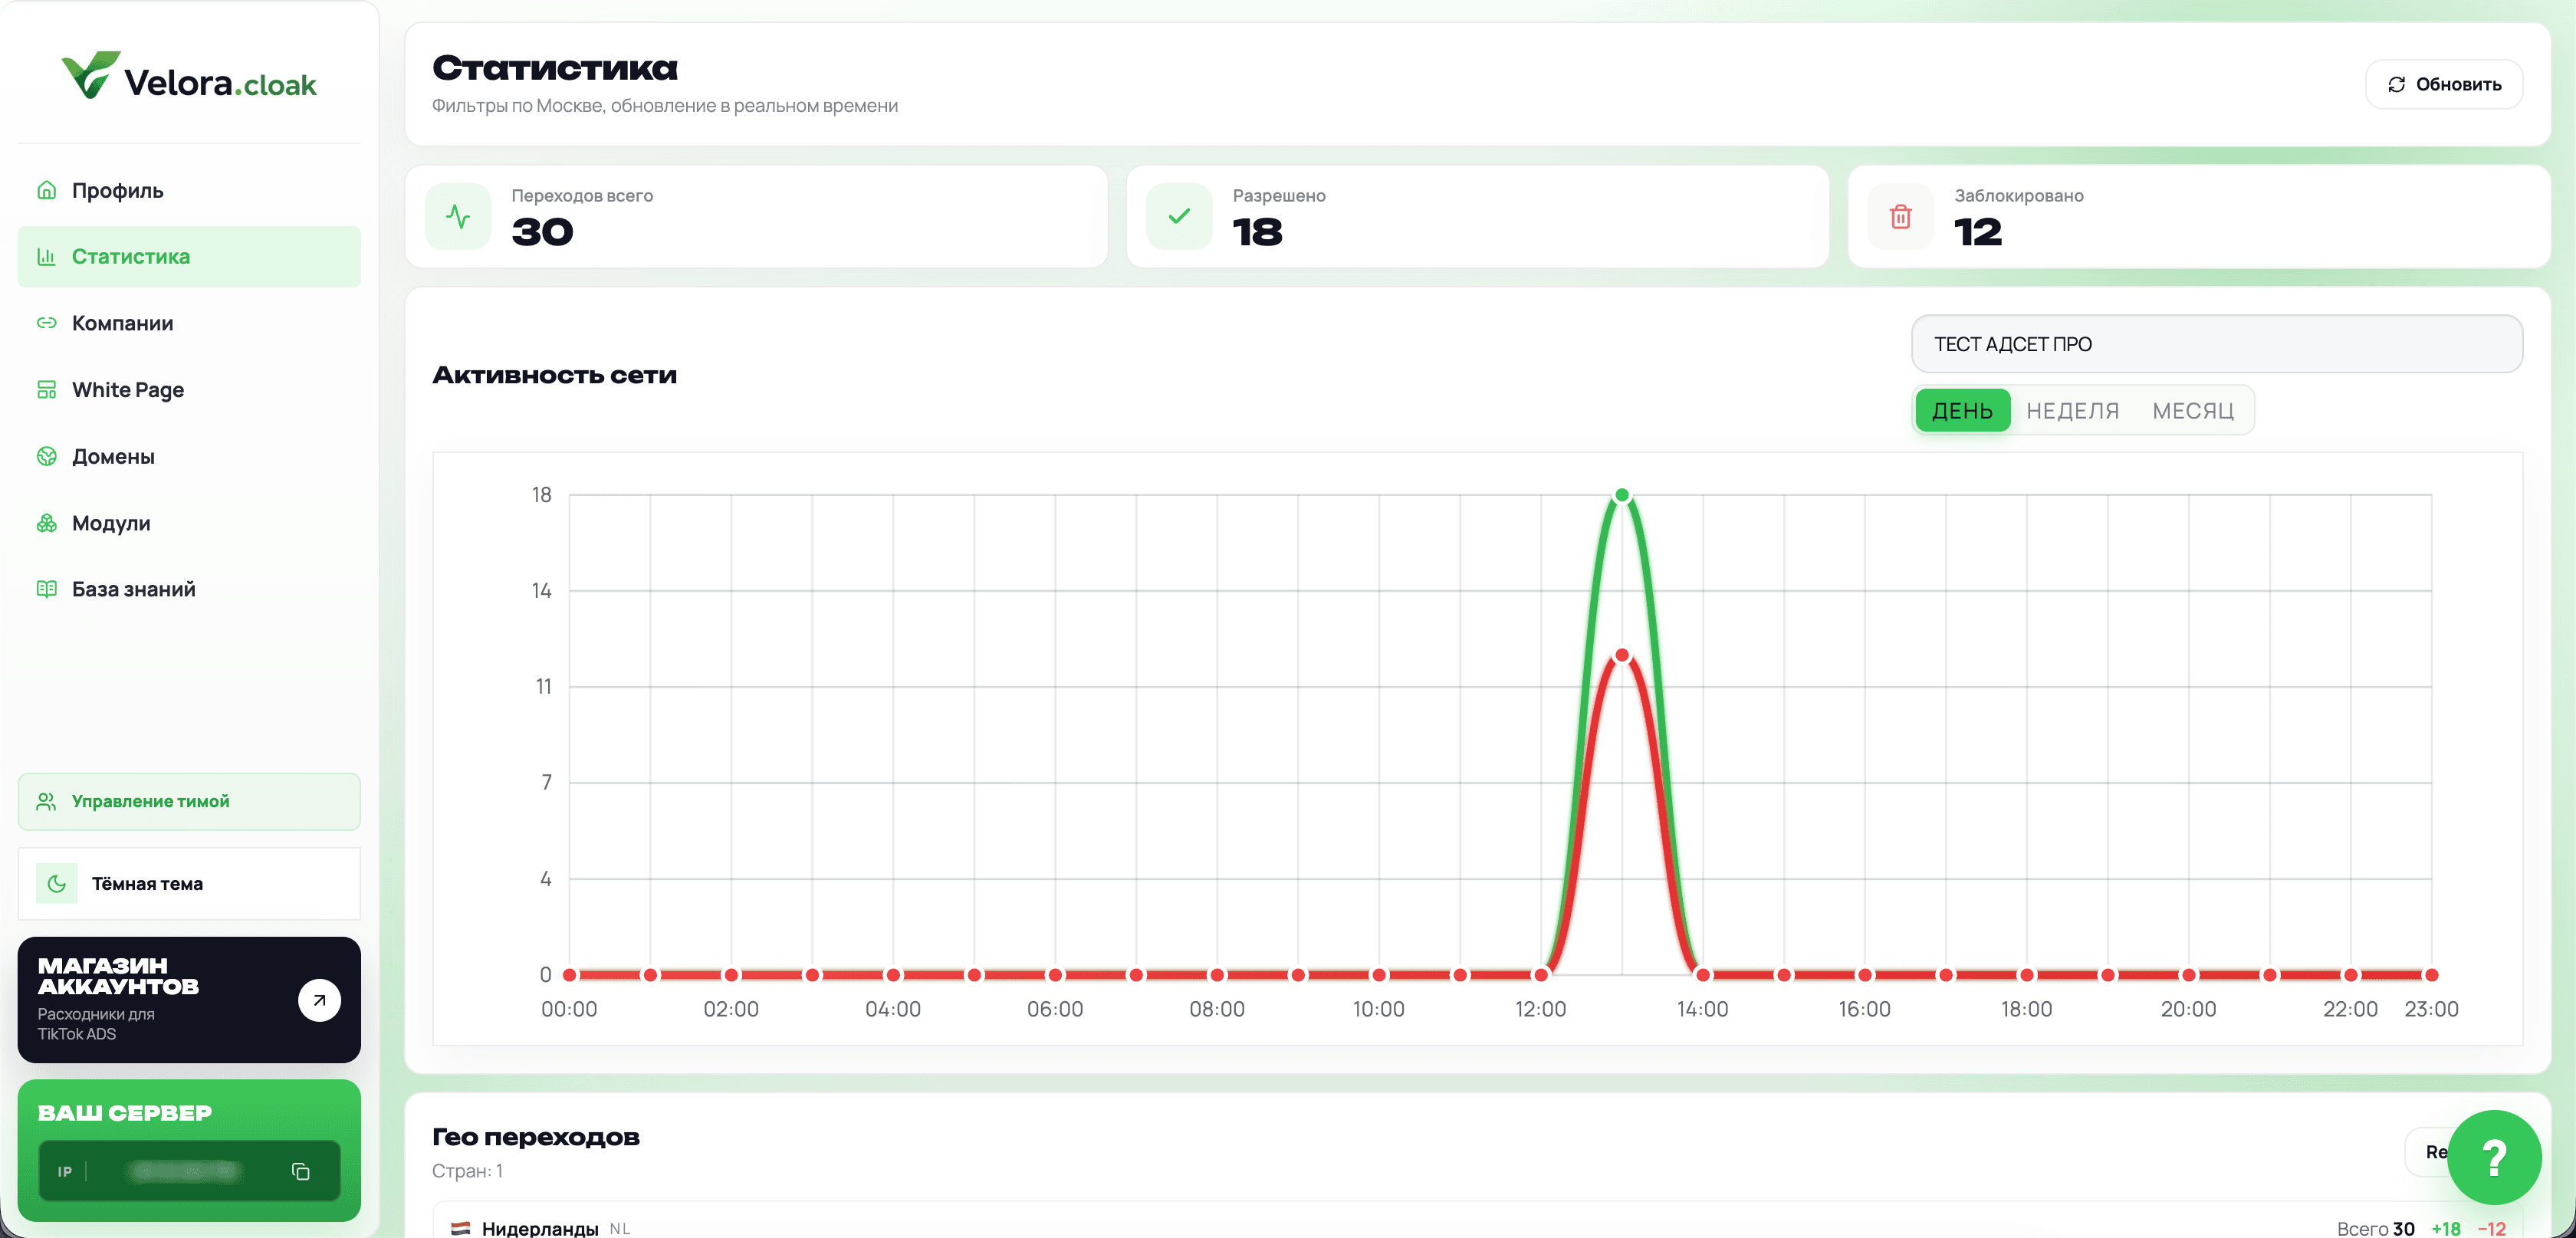
Task: Click the activity pulse icon in Переходов всего
Action: coord(458,216)
